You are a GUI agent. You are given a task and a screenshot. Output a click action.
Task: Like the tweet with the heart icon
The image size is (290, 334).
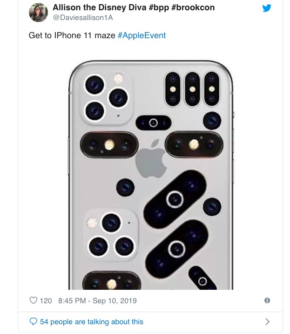pos(33,300)
